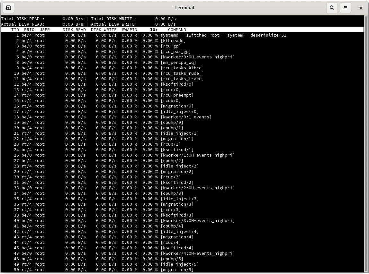Select the [ksoftirqd/2] process line
Viewport: 369px width, 274px height.
tap(177, 183)
